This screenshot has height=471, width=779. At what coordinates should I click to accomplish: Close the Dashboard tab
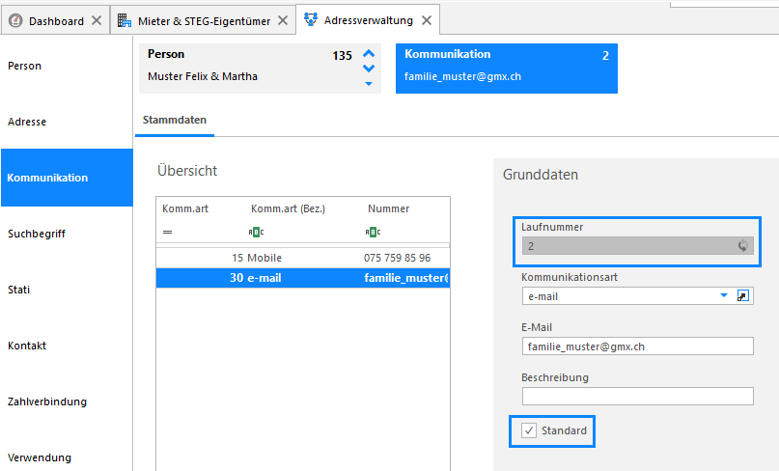pyautogui.click(x=97, y=20)
